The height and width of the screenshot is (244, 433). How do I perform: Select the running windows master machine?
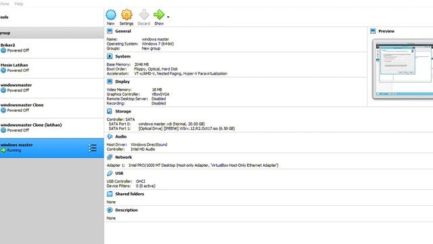(x=52, y=148)
